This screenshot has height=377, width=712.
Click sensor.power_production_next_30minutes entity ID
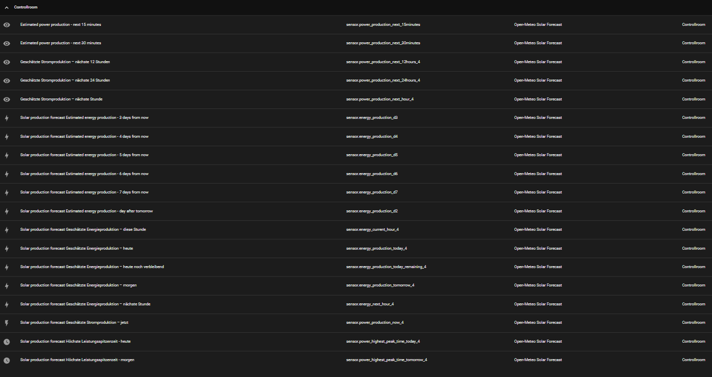tap(383, 43)
